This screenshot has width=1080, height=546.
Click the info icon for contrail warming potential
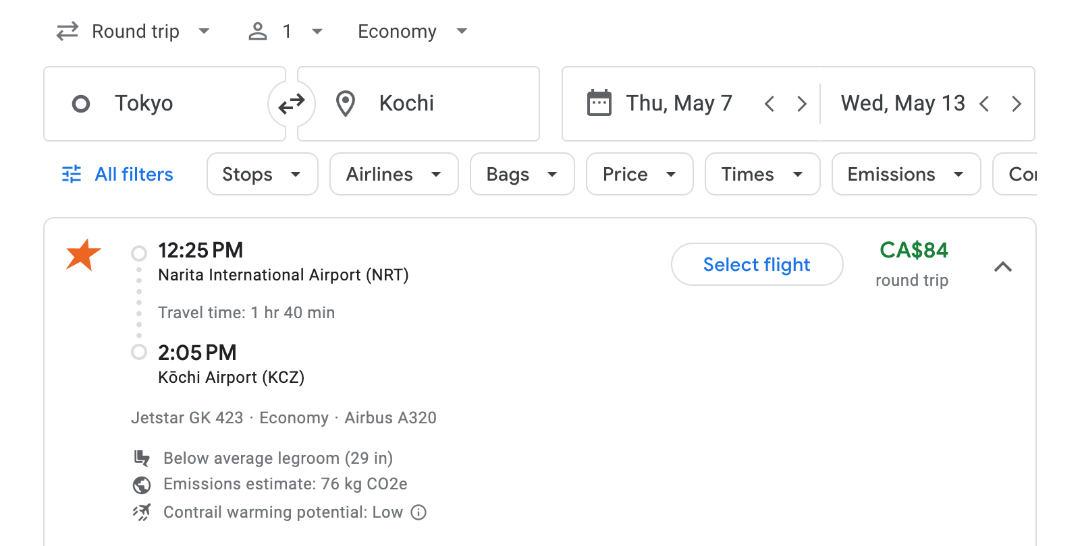[418, 512]
